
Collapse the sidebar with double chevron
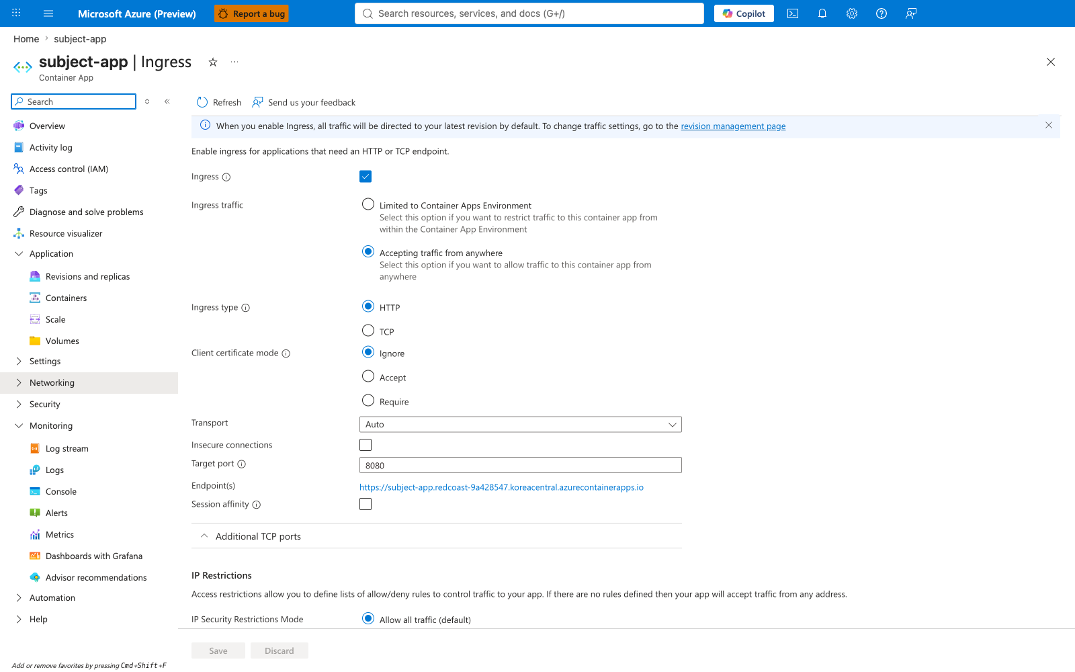(167, 101)
